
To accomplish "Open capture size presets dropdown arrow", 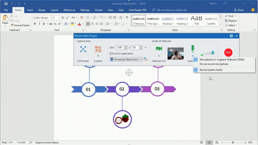I will 145,48.
